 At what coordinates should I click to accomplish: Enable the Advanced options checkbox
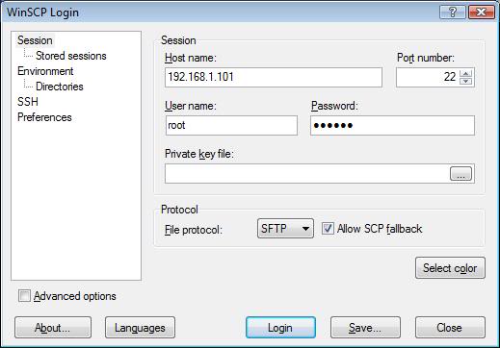pyautogui.click(x=24, y=296)
